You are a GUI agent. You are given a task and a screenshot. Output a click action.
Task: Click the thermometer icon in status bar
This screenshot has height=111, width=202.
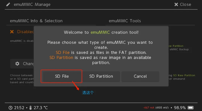[30, 108]
